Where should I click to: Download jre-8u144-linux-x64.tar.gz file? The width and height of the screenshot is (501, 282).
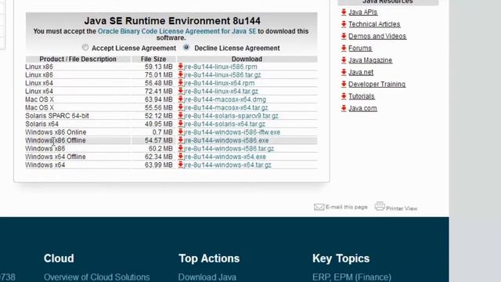tap(221, 92)
